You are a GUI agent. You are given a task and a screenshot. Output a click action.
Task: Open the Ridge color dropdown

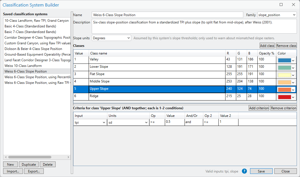click(x=293, y=97)
